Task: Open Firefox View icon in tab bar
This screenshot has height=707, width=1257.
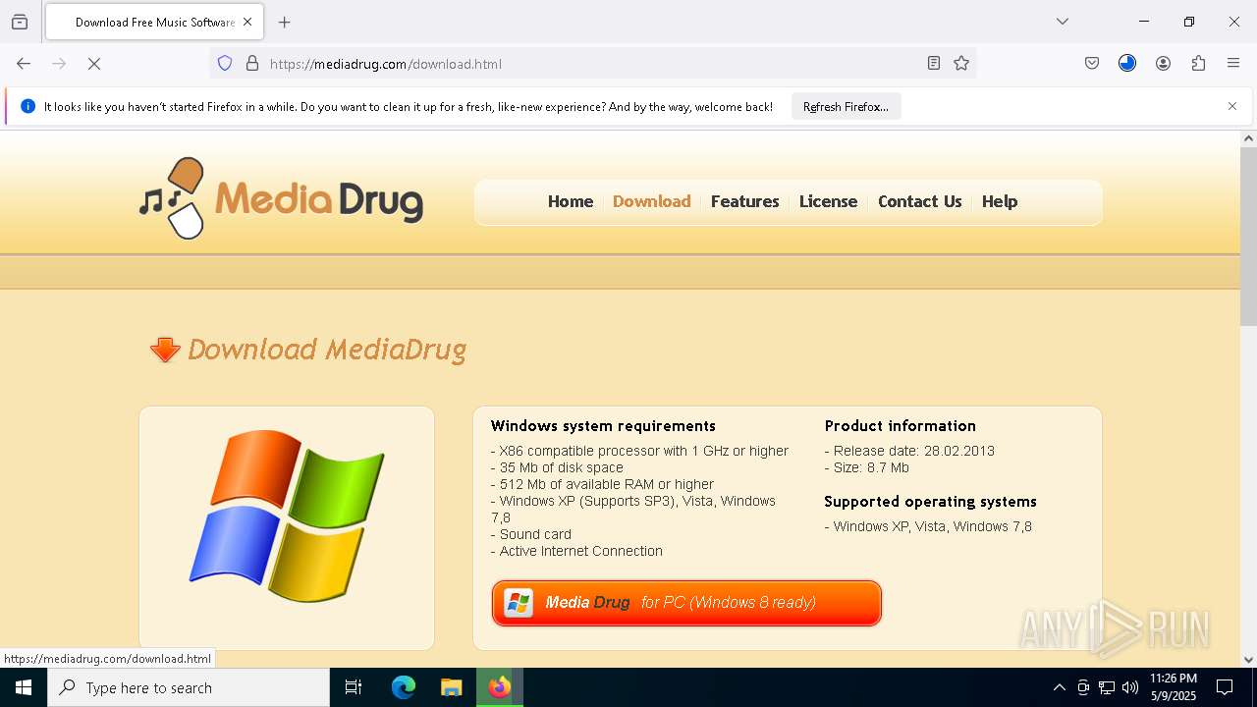Action: click(x=20, y=22)
